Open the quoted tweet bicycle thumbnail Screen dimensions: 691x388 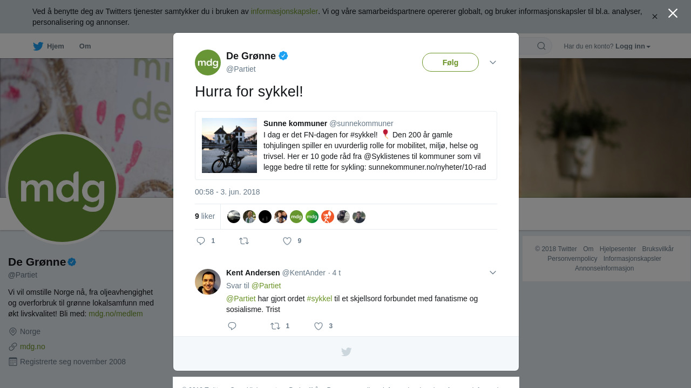(229, 145)
